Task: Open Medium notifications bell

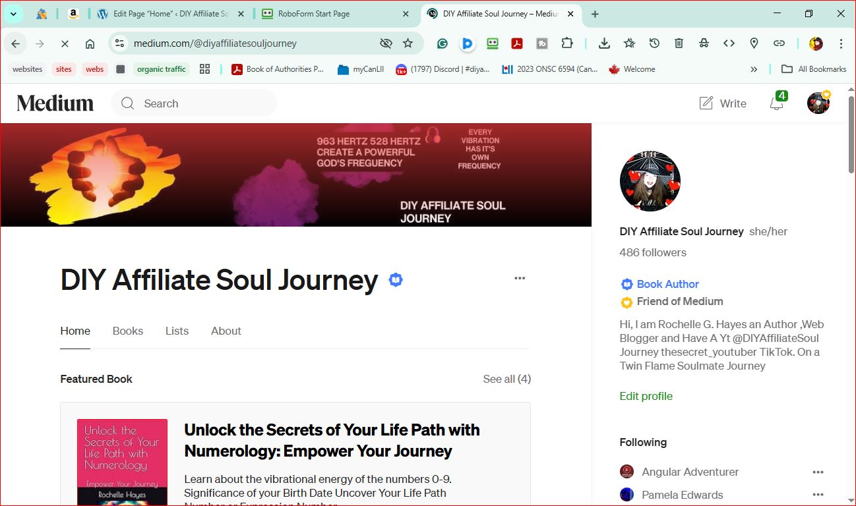Action: (777, 103)
